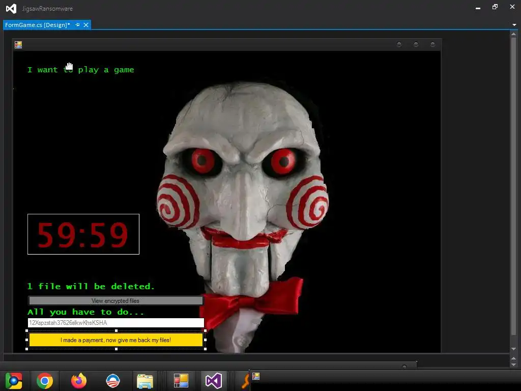
Task: Click the small form icon above the taskbar
Action: [256, 376]
